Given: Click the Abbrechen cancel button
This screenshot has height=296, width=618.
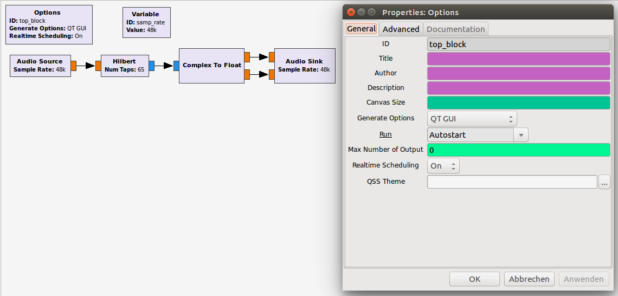Looking at the screenshot, I should (x=529, y=279).
